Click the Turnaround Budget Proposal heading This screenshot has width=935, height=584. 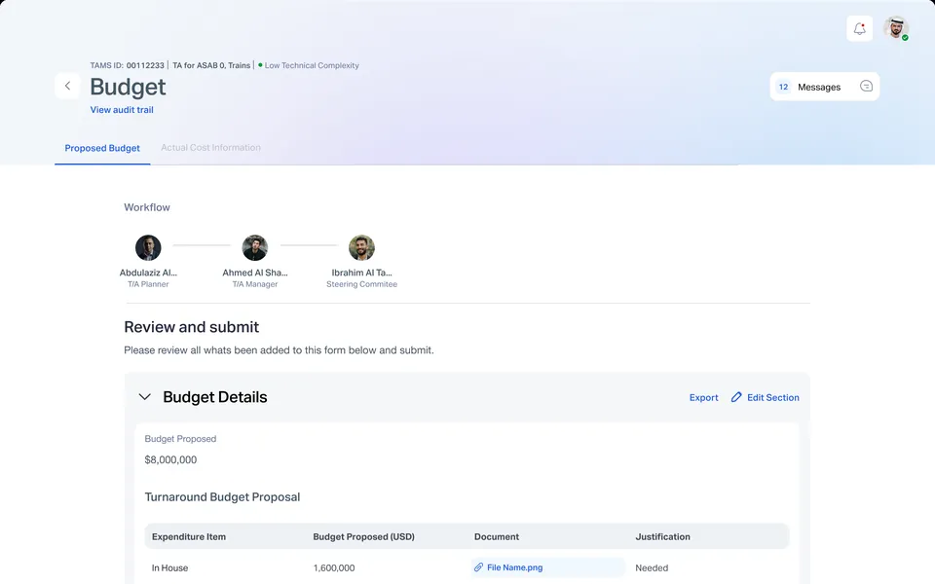pos(222,497)
